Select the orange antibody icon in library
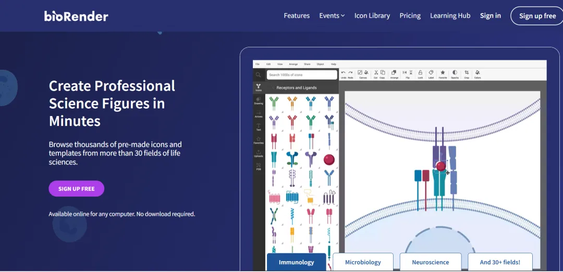Viewport: 563px width, 272px height. (292, 103)
